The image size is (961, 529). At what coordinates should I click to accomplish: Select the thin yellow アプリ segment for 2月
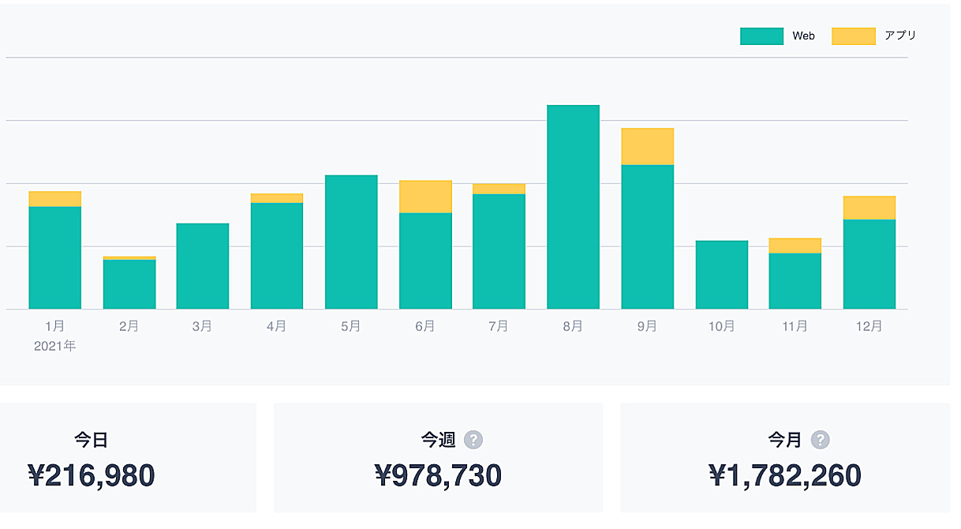(x=129, y=258)
